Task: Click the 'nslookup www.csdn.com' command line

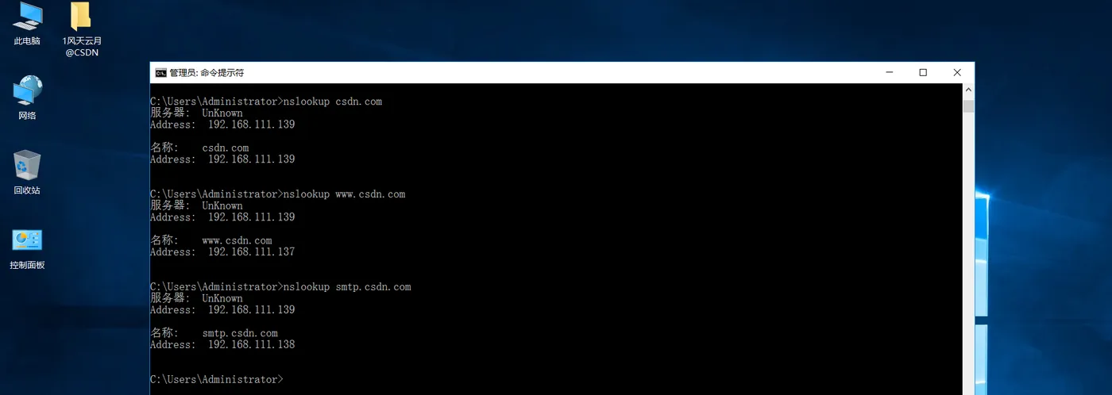Action: click(277, 194)
